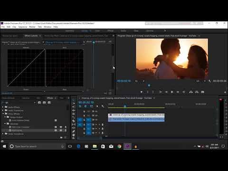The height and width of the screenshot is (171, 228).
Task: Toggle V2 track output eye
Action: tap(96, 116)
